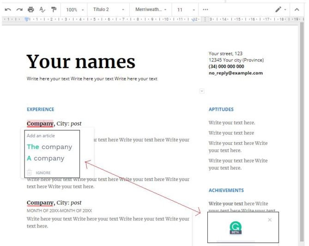Image resolution: width=309 pixels, height=246 pixels.
Task: Select the Paint format roller tool
Action: [x=54, y=9]
